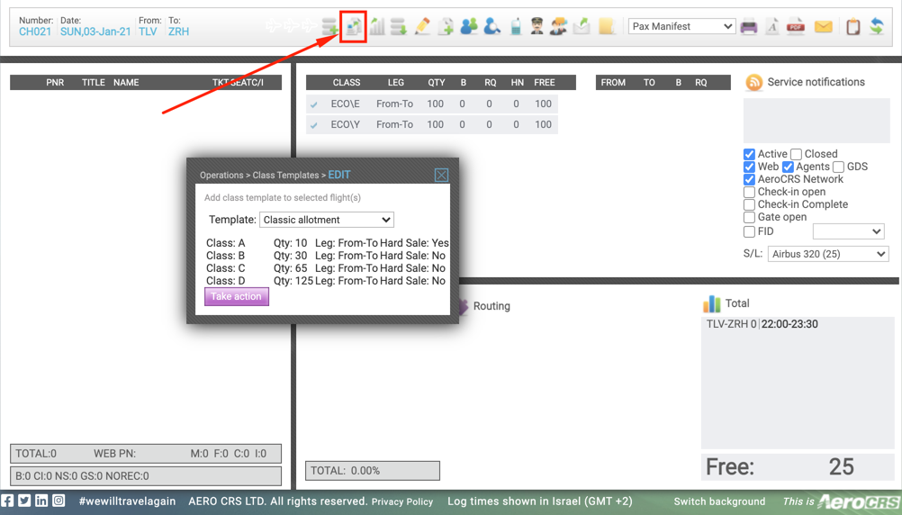This screenshot has height=515, width=902.
Task: Click the database with down arrow icon
Action: coord(399,26)
